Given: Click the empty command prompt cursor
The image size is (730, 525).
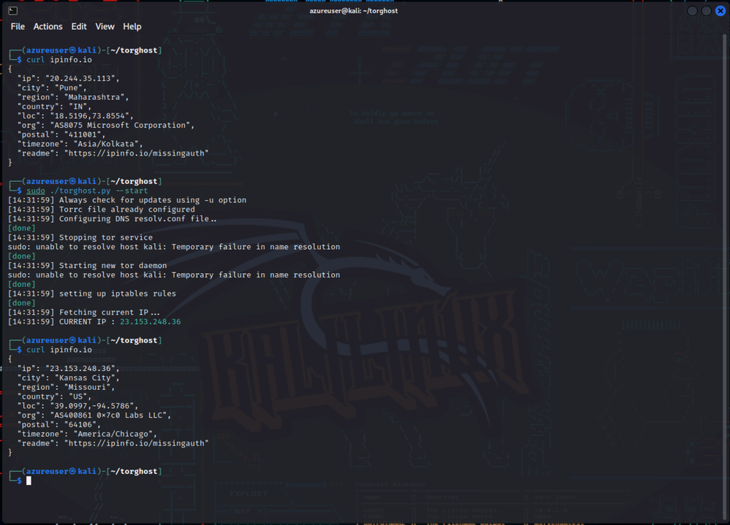Looking at the screenshot, I should (29, 480).
